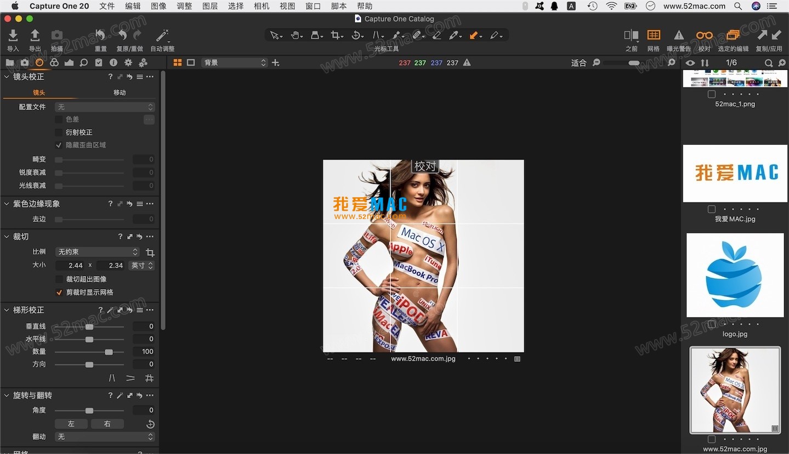This screenshot has height=454, width=789.
Task: Tick the checkbox under 52mac_1.png thumbnail
Action: click(711, 94)
